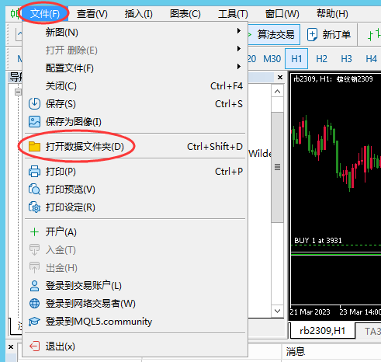Open the 查看(V) menu

tap(92, 13)
